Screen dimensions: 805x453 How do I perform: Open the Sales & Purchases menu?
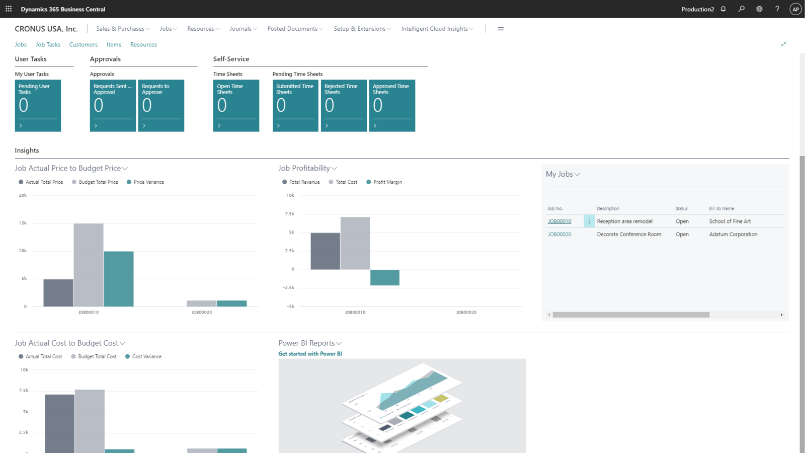pyautogui.click(x=122, y=29)
